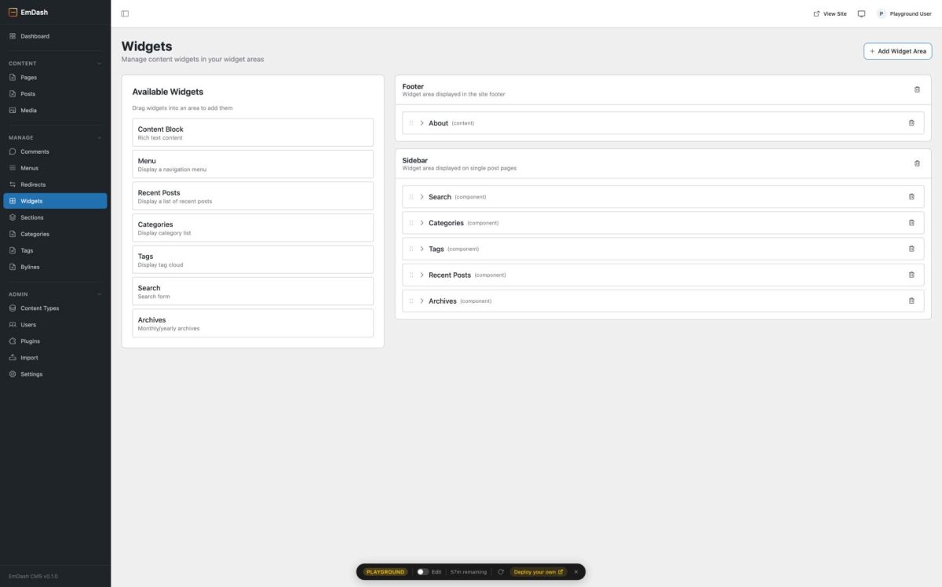Go to Pages in the sidebar
This screenshot has width=942, height=587.
(55, 78)
